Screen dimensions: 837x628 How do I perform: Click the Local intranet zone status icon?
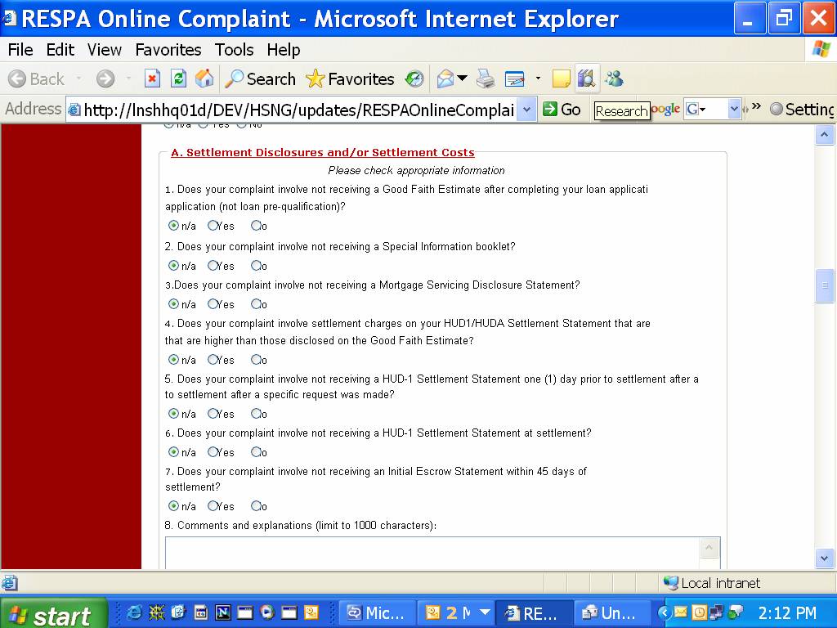(670, 582)
